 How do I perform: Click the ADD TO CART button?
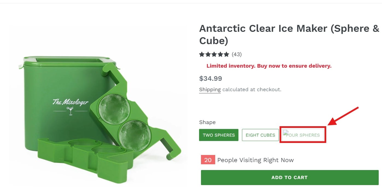(x=290, y=177)
